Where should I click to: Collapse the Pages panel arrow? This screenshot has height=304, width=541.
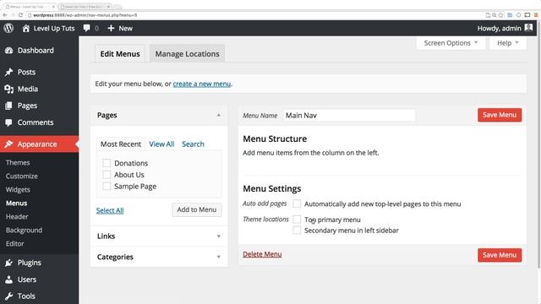point(218,115)
